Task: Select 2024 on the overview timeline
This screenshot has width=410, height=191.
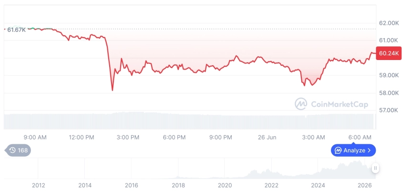Action: point(318,185)
